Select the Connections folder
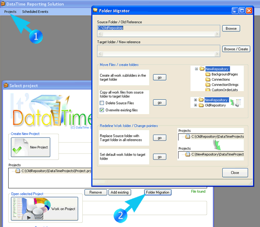Viewport: 260px width, 227px height. pos(221,79)
